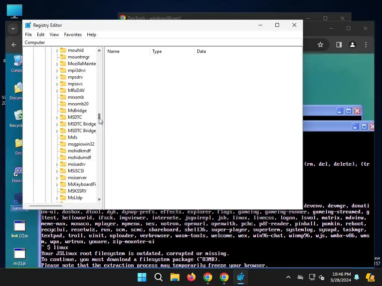Open the View menu in Registry Editor
The image size is (382, 286).
coord(54,35)
